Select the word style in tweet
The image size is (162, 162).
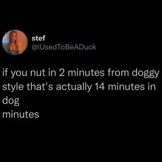13,87
